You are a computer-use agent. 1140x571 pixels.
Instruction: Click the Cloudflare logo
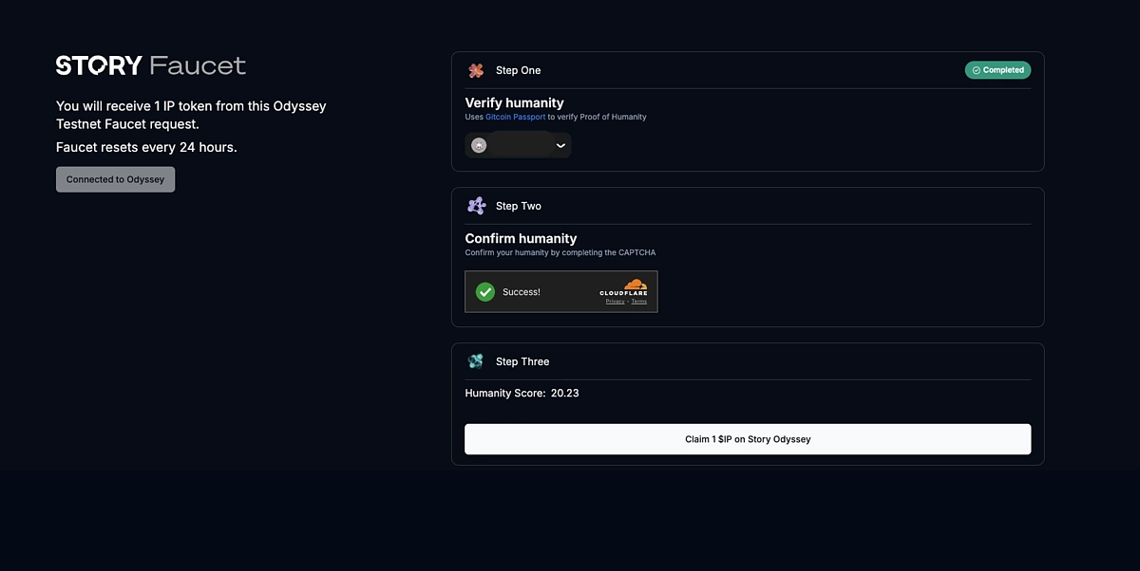tap(624, 287)
